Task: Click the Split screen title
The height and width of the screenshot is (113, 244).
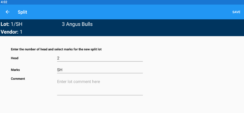Action: click(x=22, y=12)
